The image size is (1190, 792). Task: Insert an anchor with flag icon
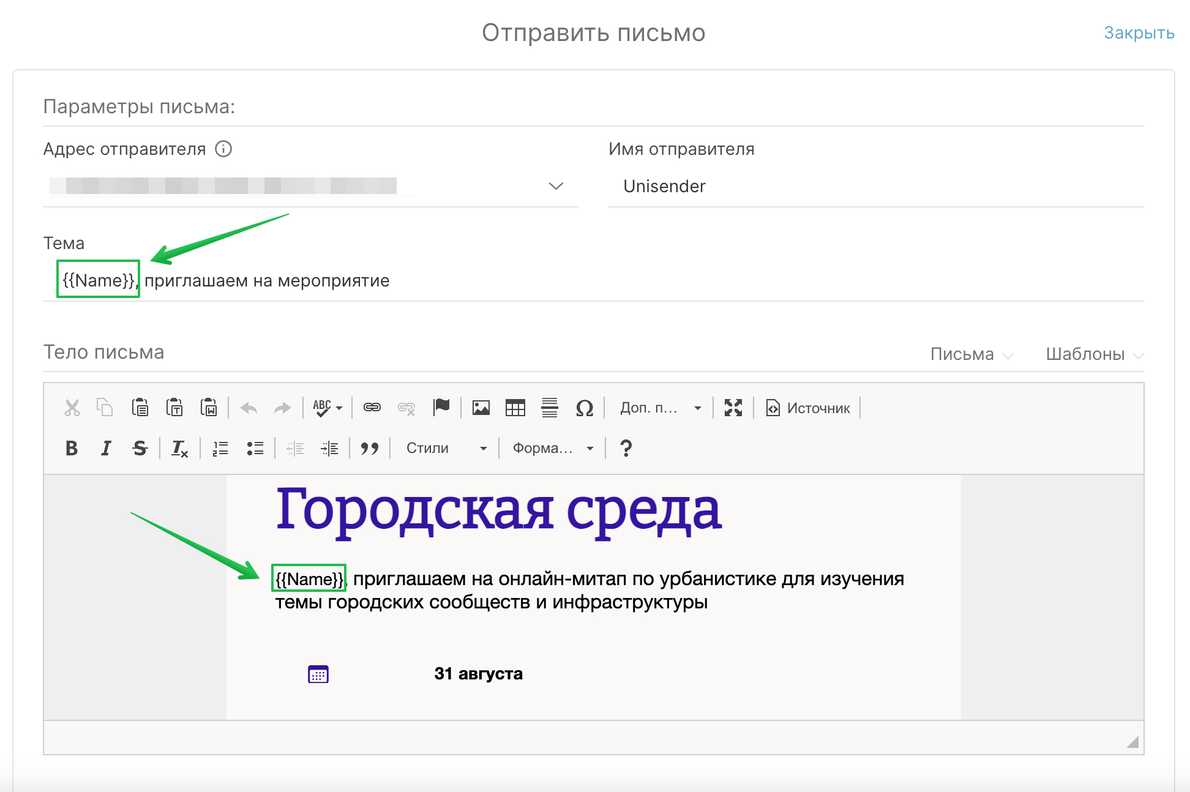coord(441,408)
